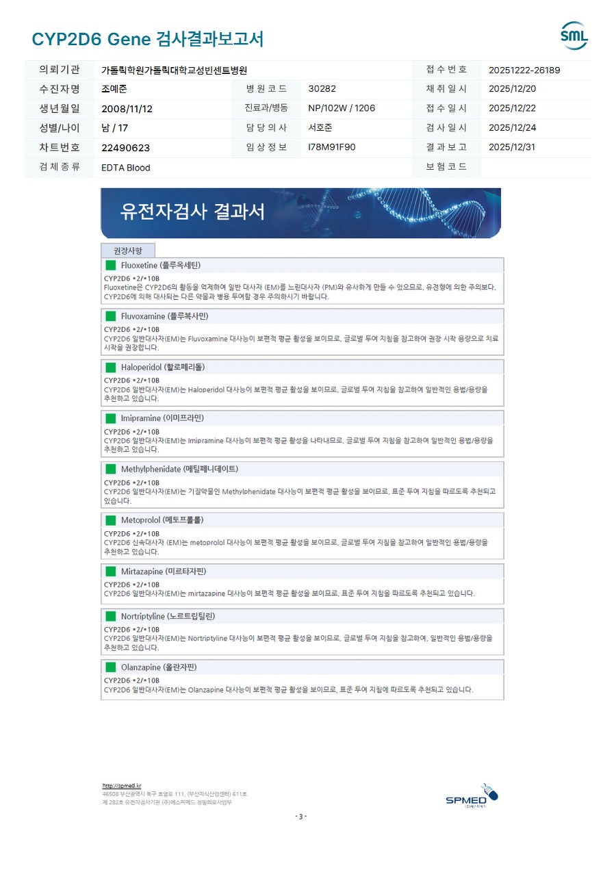Click the green square beside Haloperidol
The image size is (616, 870).
[111, 368]
